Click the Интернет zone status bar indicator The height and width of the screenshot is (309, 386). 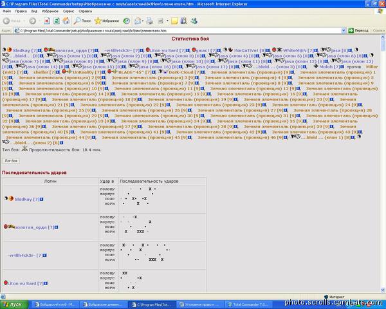pyautogui.click(x=334, y=297)
